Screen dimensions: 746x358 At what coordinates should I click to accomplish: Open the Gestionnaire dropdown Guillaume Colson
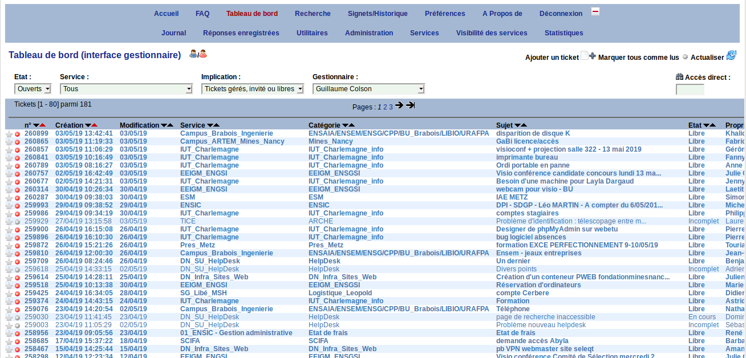[x=368, y=89]
